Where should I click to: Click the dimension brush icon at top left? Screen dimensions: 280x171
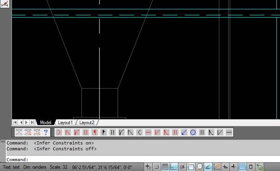pos(5,4)
